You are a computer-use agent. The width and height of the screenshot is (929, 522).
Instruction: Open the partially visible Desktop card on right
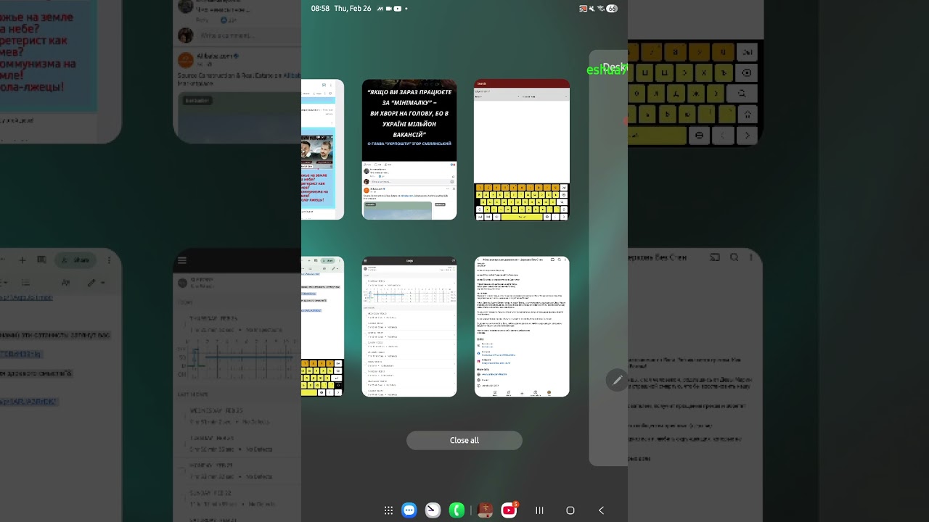tap(608, 257)
